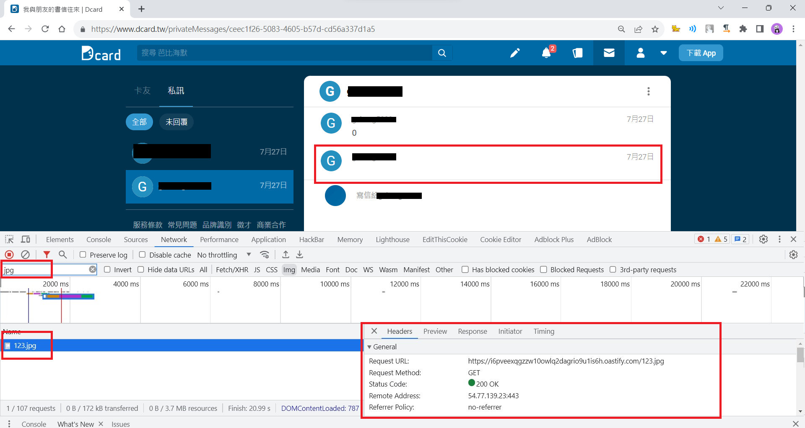Open the Chrome three-dot menu

tap(794, 29)
